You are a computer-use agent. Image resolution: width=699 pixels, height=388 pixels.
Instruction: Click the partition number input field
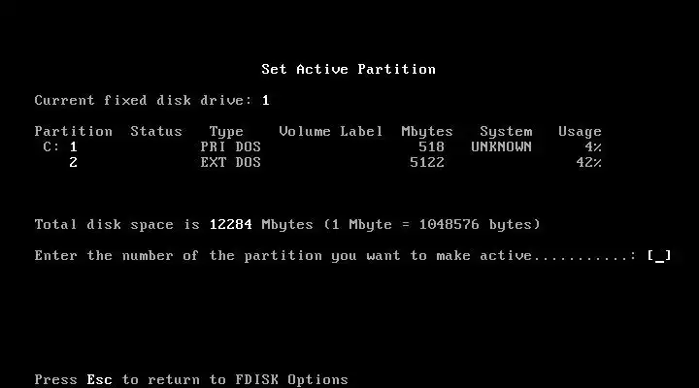click(659, 256)
